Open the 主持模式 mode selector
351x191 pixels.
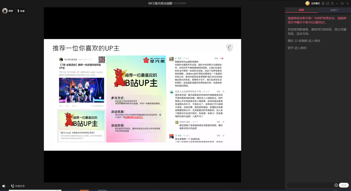coord(315,4)
